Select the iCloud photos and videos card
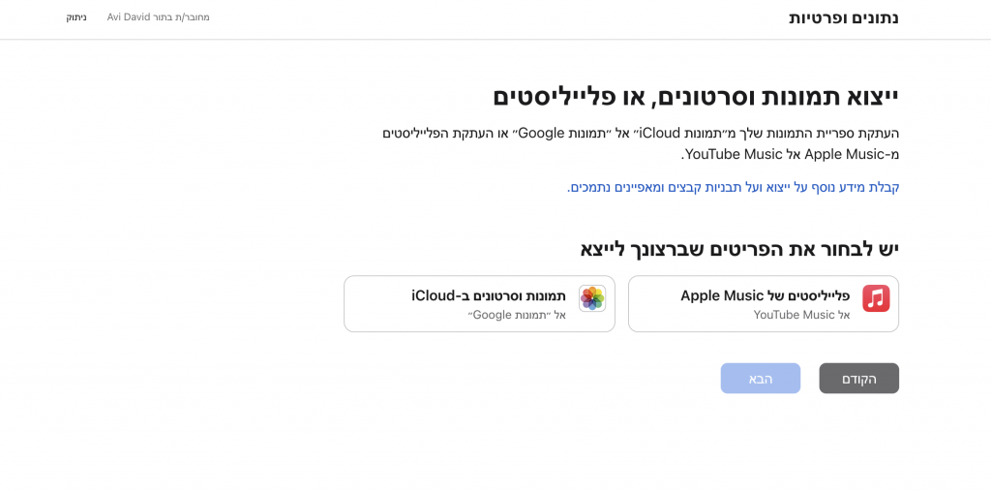Screen dimensions: 991x493 tap(479, 304)
